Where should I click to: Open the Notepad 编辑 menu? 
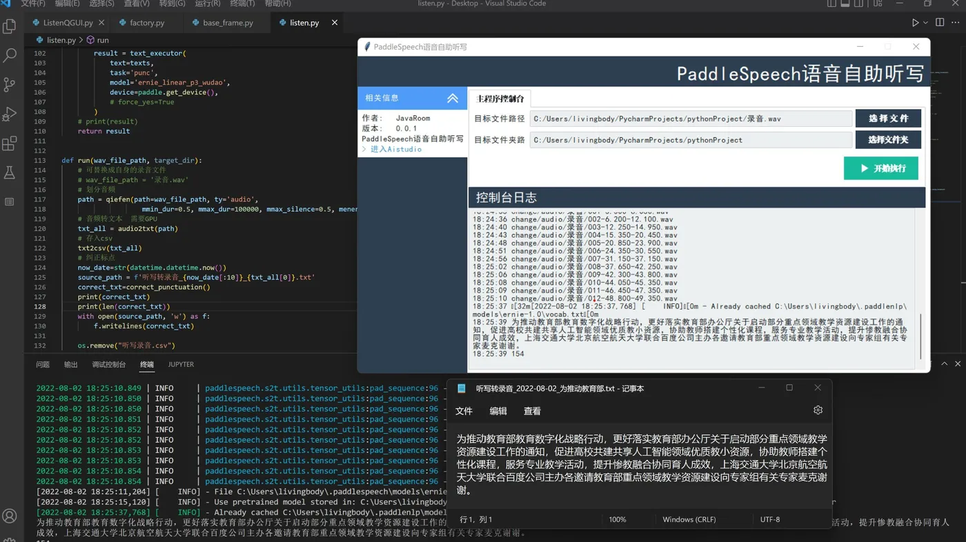(498, 411)
